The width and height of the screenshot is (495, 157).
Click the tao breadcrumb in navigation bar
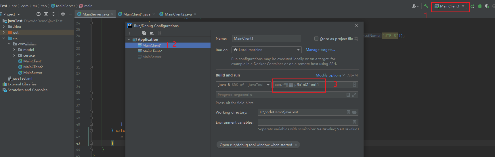[44, 6]
